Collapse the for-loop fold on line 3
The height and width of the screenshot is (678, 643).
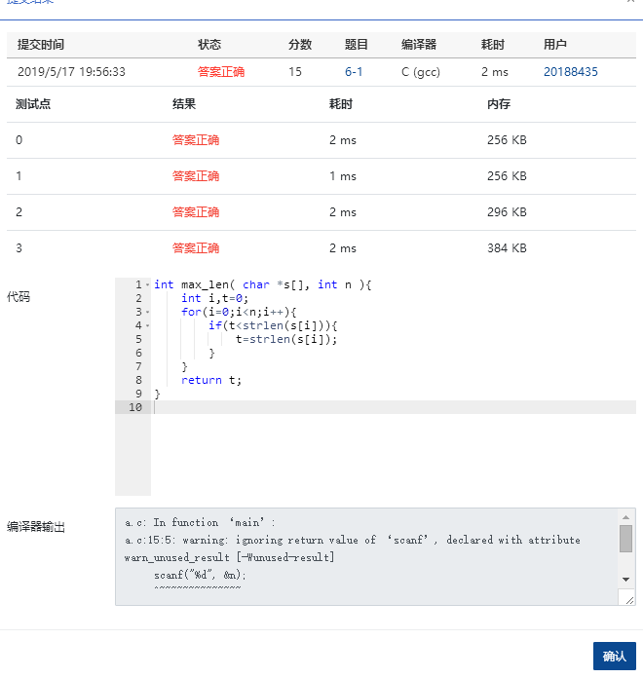tap(147, 312)
